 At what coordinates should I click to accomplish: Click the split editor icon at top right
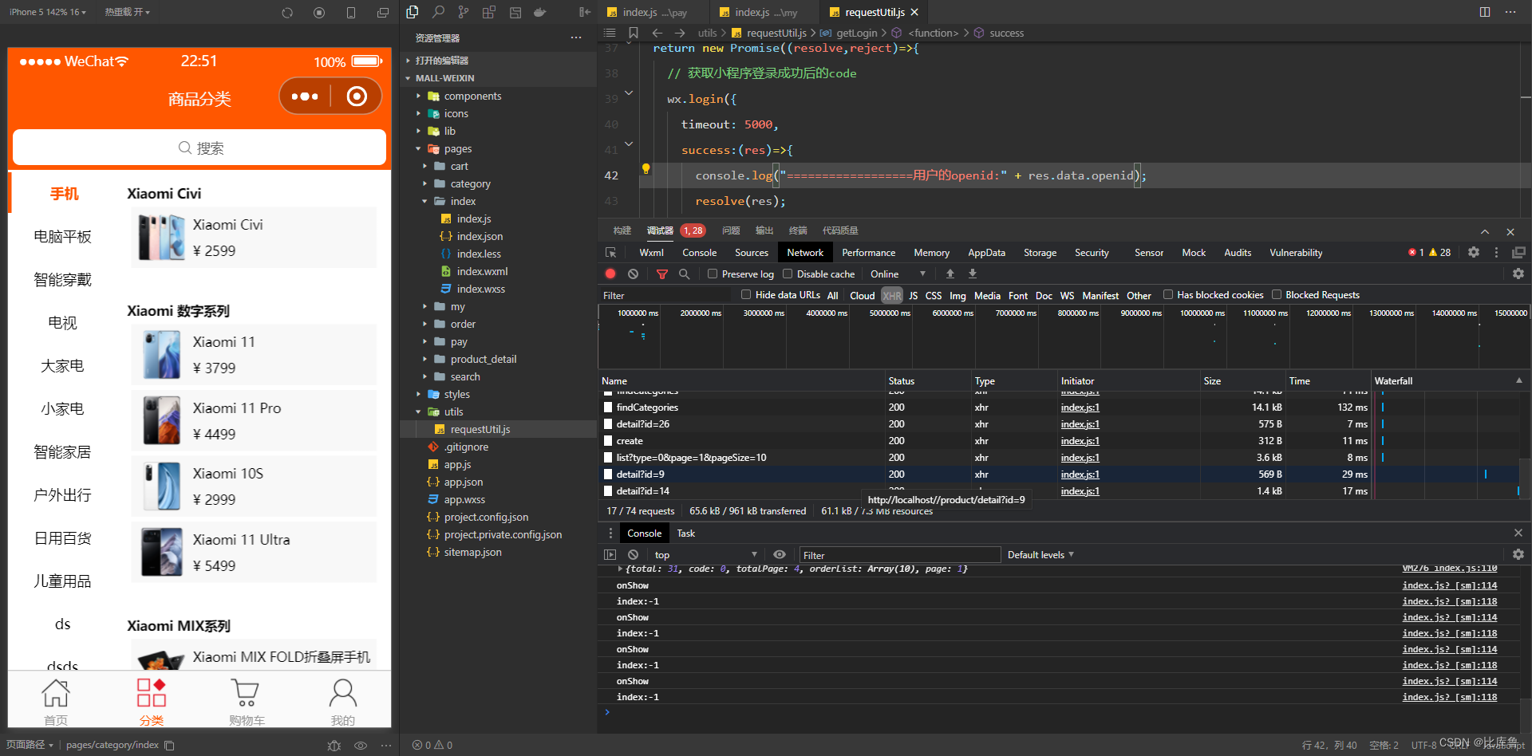(x=1485, y=12)
